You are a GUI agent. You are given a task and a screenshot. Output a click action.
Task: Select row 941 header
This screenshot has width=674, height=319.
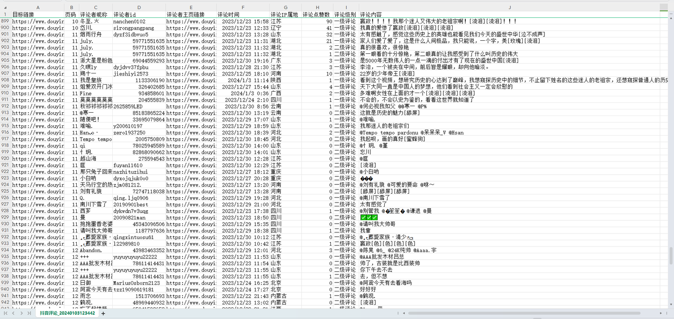(6, 296)
